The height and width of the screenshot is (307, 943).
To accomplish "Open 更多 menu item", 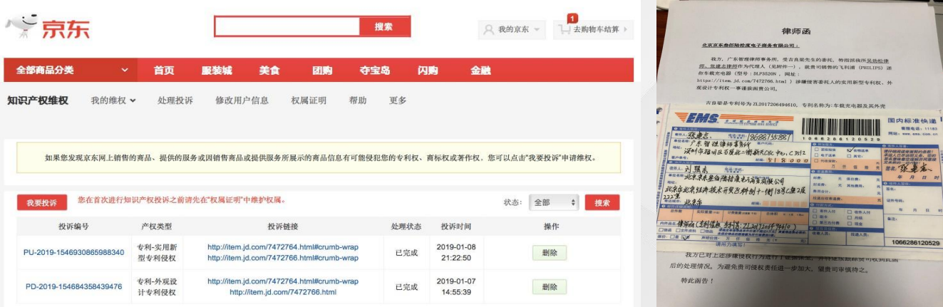I will [x=398, y=100].
